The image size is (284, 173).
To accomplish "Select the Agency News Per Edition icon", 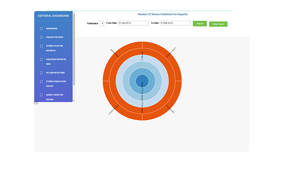I will coord(41,95).
